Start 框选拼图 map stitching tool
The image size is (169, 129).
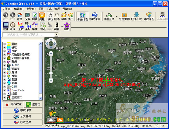pos(124,16)
